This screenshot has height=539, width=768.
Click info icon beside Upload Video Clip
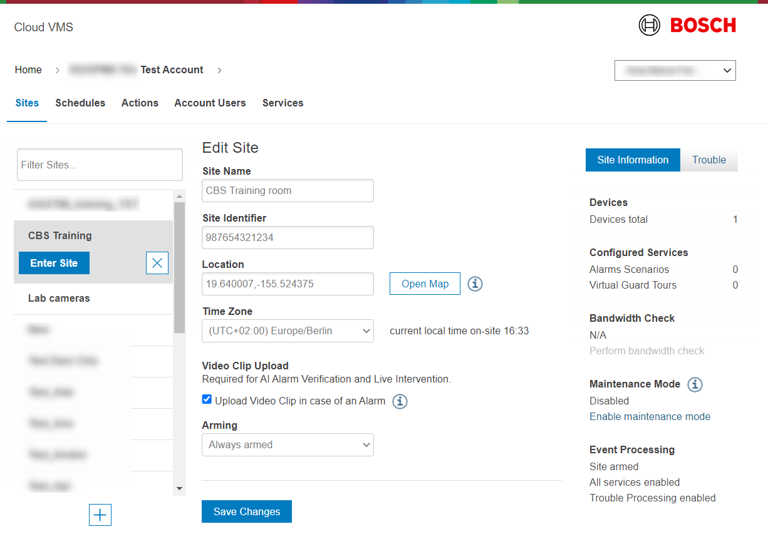(x=400, y=401)
